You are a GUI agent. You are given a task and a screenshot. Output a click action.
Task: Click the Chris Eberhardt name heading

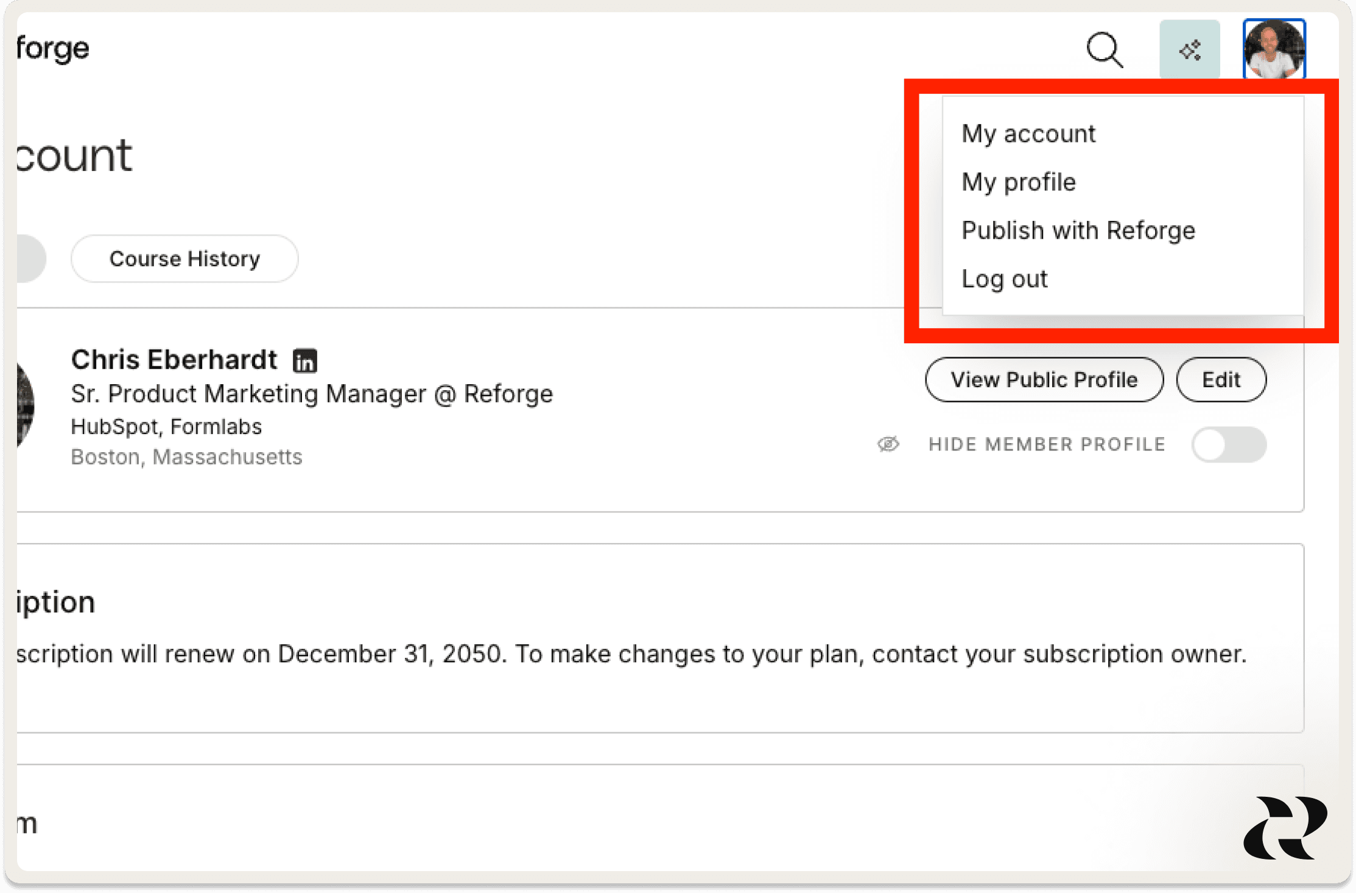pyautogui.click(x=174, y=360)
